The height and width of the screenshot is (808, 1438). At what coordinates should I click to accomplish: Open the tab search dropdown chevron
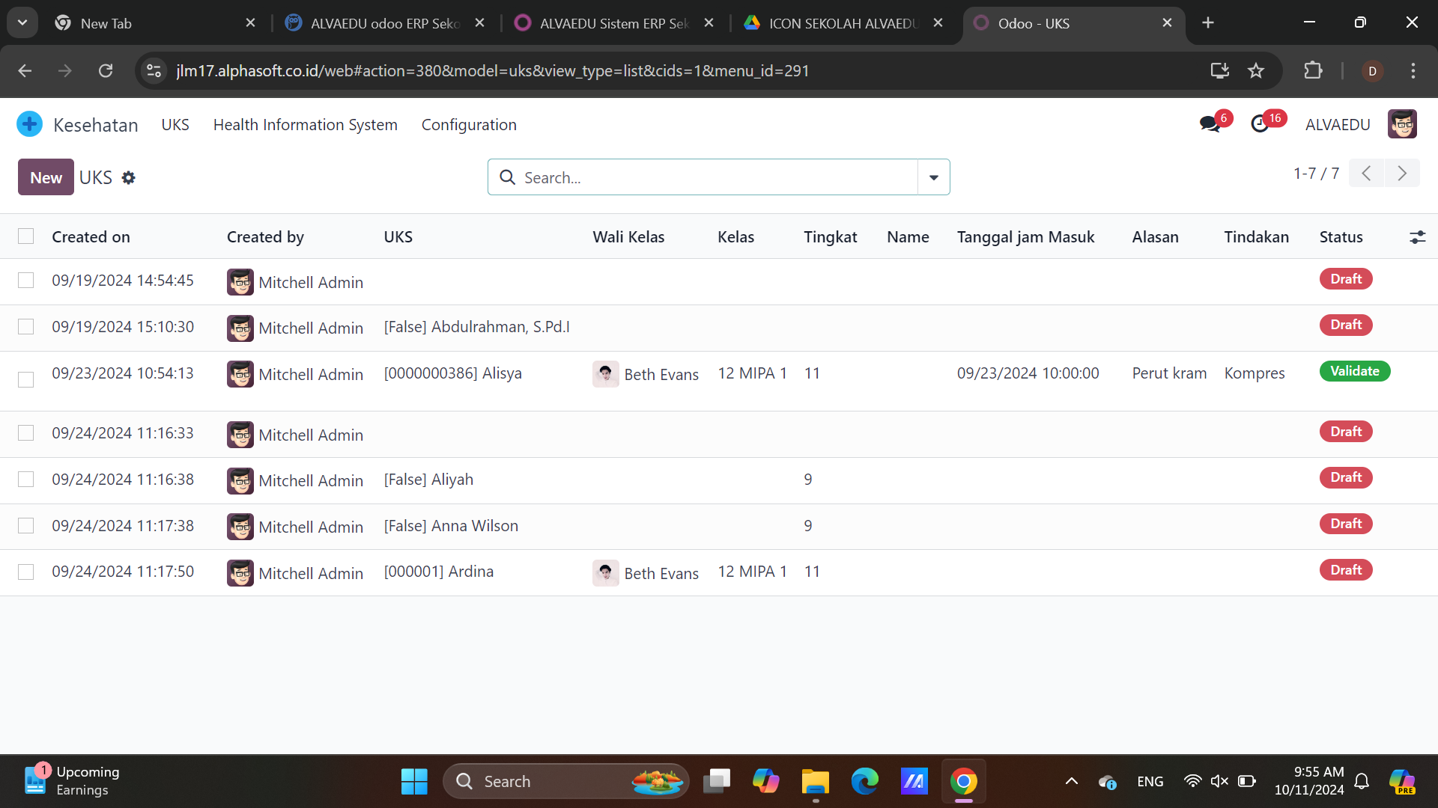click(x=22, y=22)
